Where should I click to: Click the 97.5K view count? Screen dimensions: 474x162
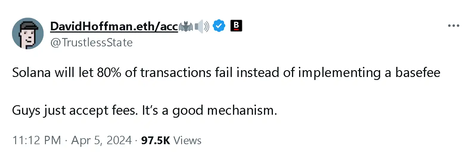156,140
